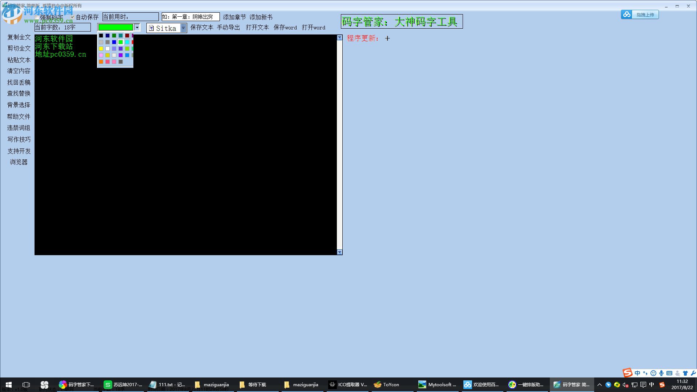The width and height of the screenshot is (697, 392).
Task: Open the Windows Start button
Action: pyautogui.click(x=9, y=384)
